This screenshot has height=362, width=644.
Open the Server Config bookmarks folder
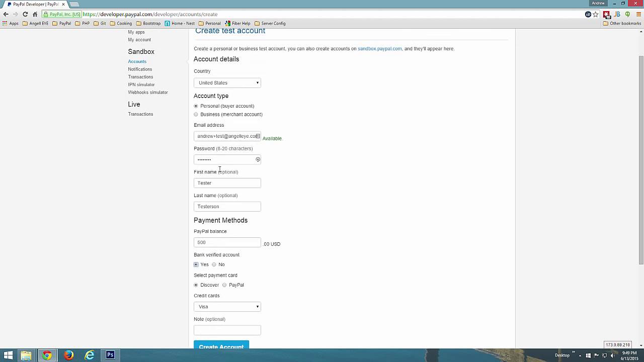[x=270, y=23]
